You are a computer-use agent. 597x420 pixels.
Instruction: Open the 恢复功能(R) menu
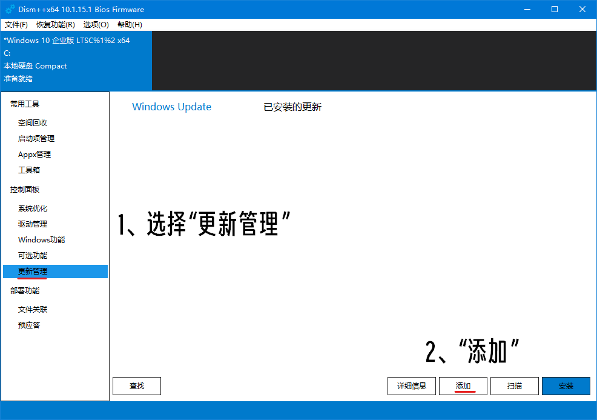coord(54,25)
